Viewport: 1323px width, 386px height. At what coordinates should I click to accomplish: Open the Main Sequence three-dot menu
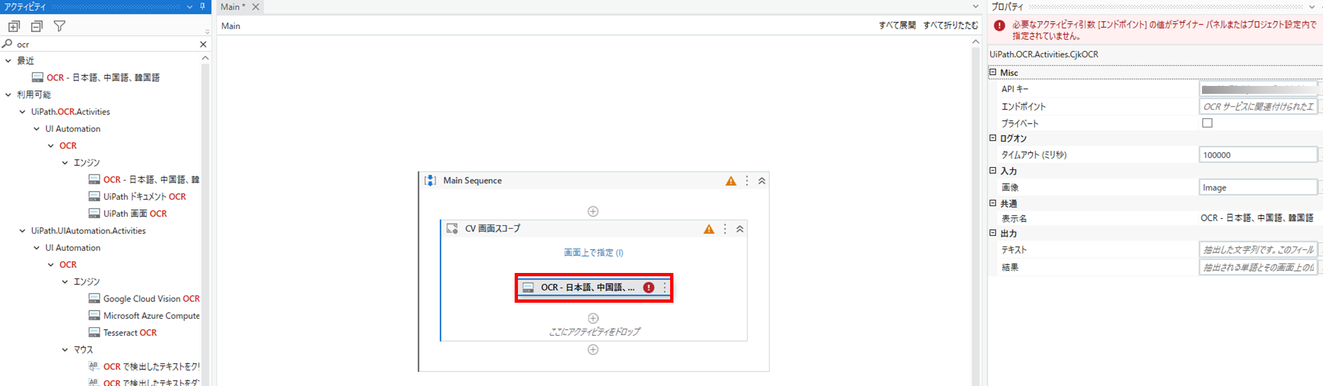747,180
